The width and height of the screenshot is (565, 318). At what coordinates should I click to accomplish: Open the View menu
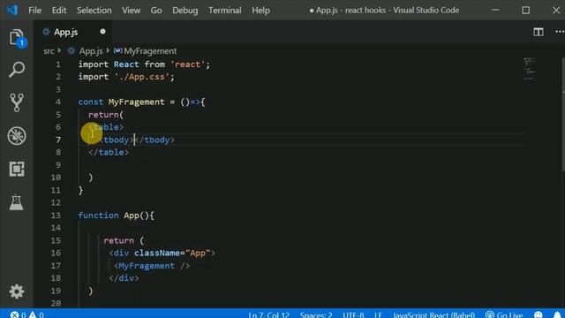pyautogui.click(x=132, y=10)
